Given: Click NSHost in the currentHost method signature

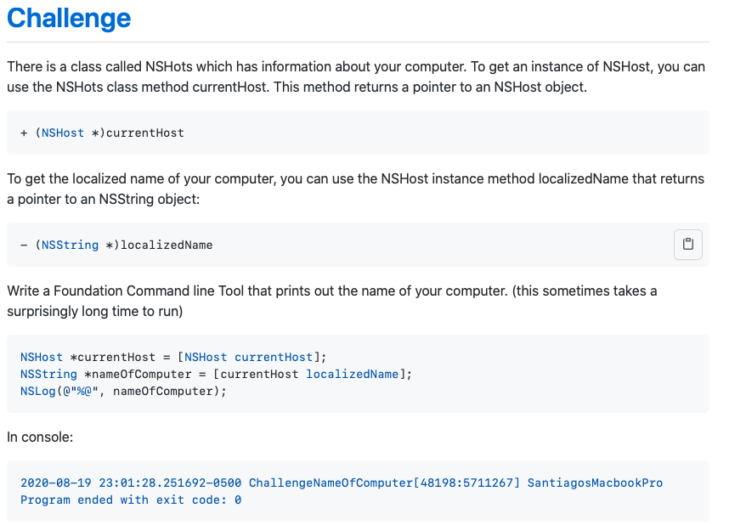Looking at the screenshot, I should 63,133.
